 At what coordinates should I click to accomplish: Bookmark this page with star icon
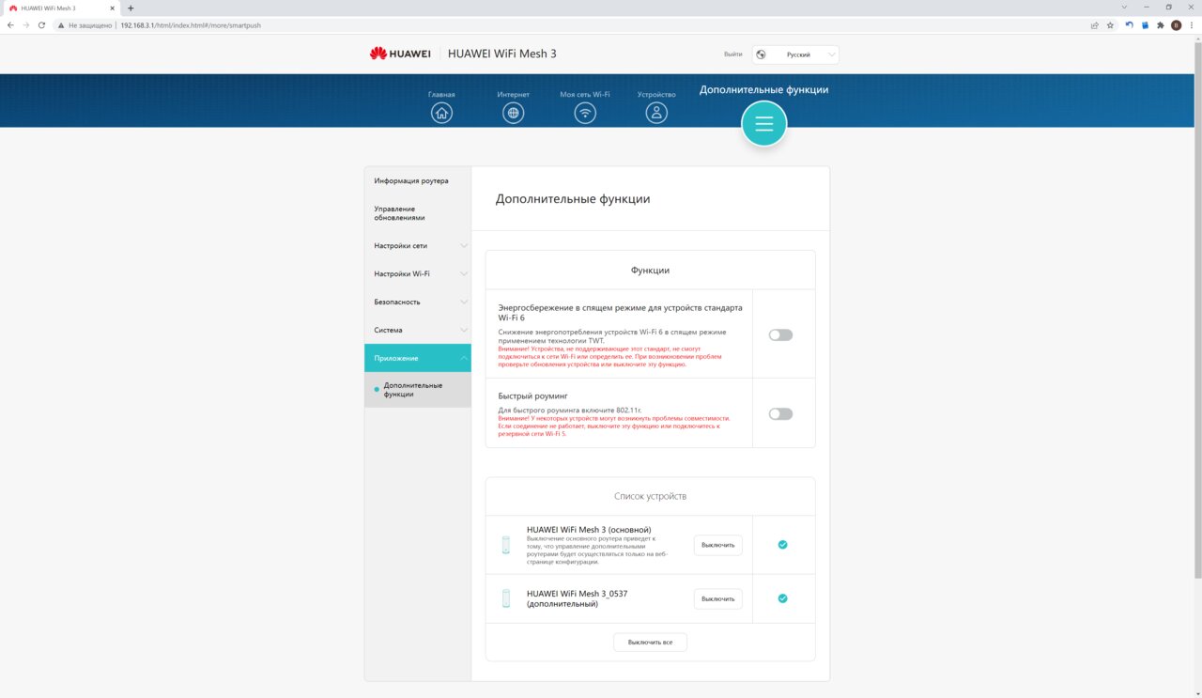coord(1110,25)
